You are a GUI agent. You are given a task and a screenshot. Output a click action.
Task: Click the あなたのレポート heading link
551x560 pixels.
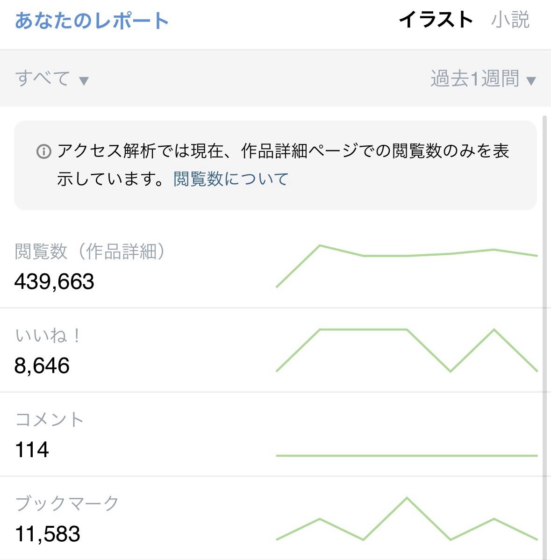92,21
